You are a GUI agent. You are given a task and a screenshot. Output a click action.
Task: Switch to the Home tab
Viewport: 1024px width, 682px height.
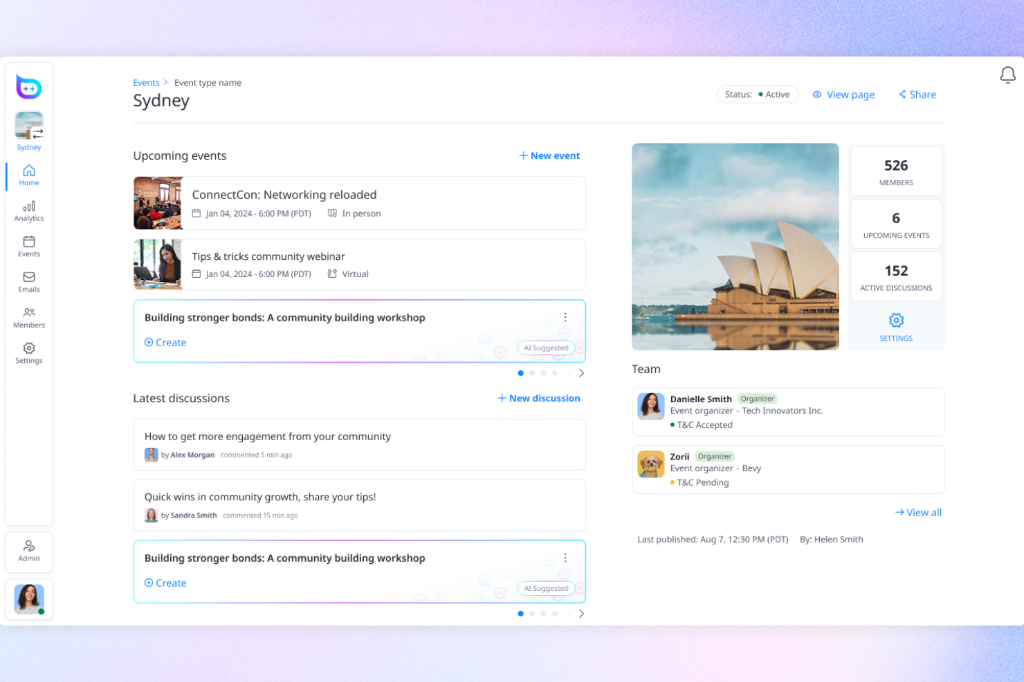tap(28, 176)
